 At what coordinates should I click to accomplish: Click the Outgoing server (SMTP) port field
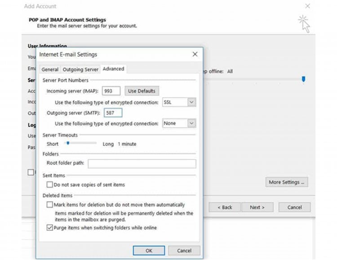coord(113,113)
